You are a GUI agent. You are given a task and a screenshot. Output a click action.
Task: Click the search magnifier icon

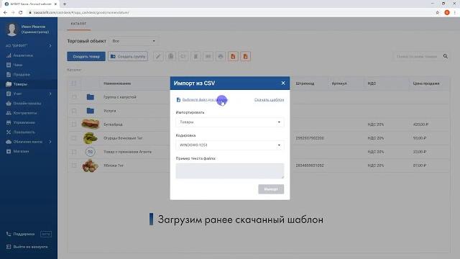[x=446, y=56]
